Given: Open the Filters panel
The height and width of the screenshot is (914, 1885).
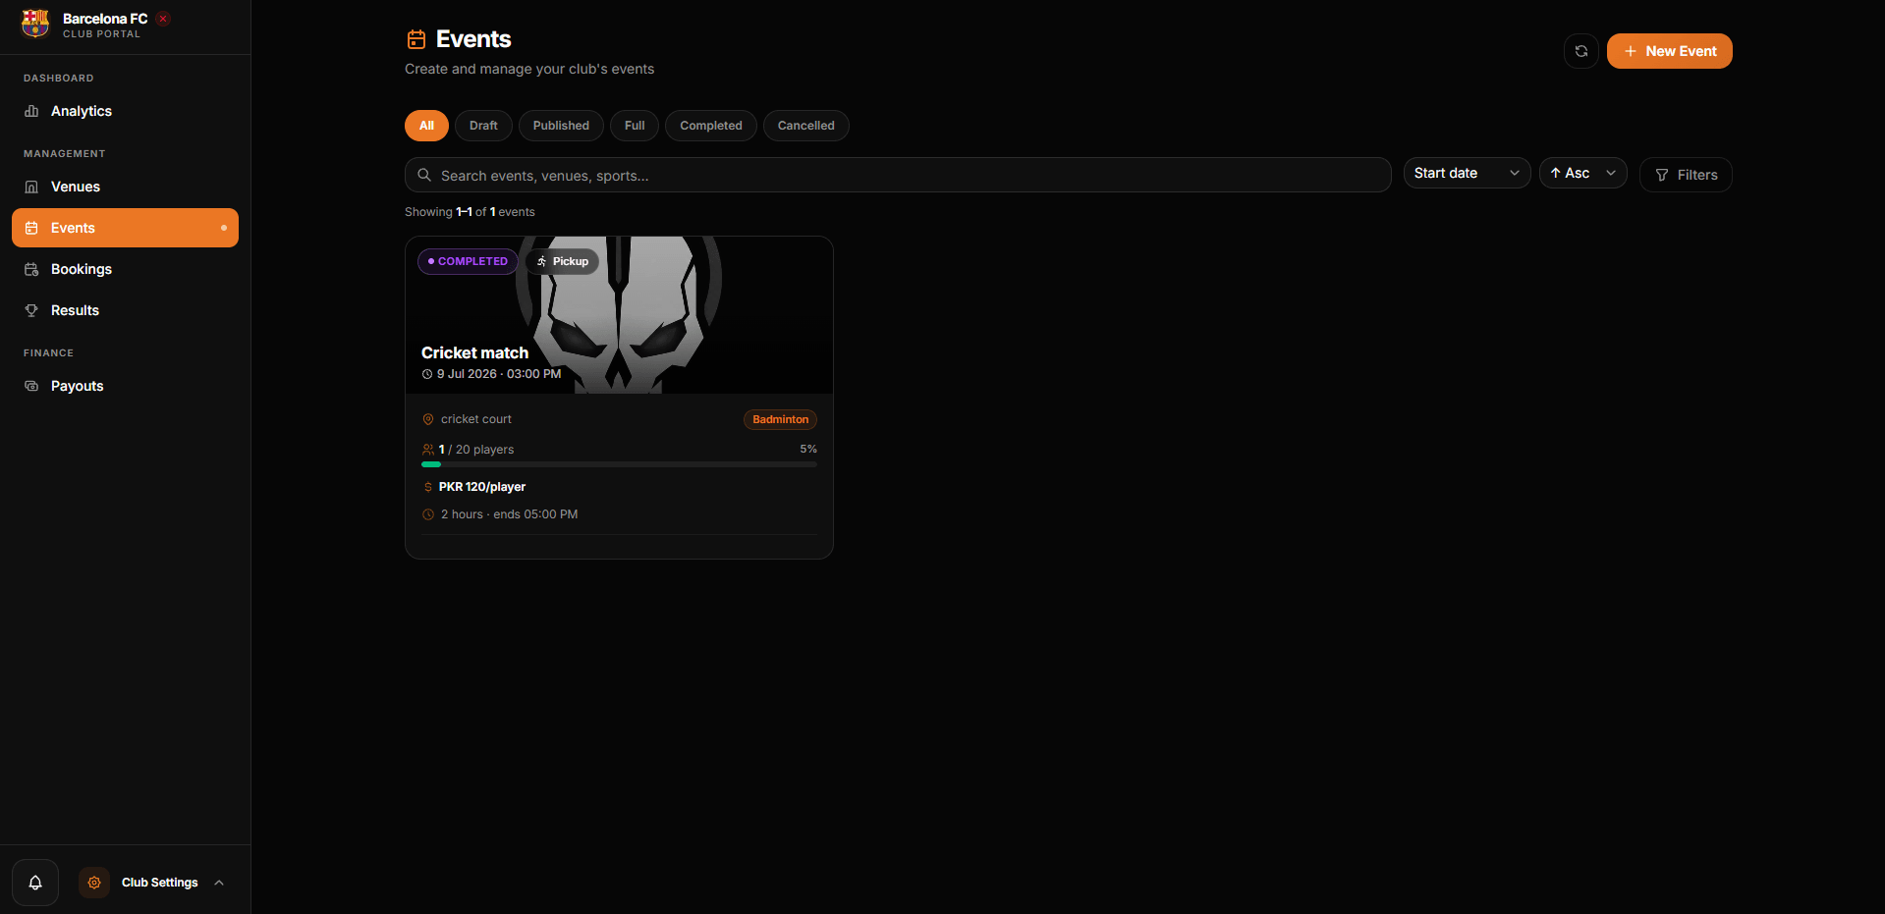Looking at the screenshot, I should click(x=1686, y=175).
